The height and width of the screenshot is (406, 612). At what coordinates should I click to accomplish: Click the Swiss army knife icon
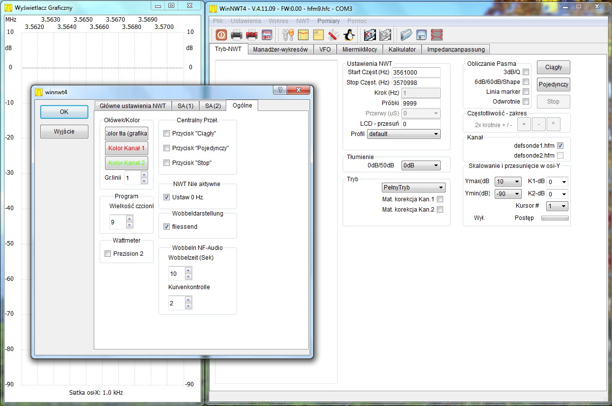tap(334, 35)
